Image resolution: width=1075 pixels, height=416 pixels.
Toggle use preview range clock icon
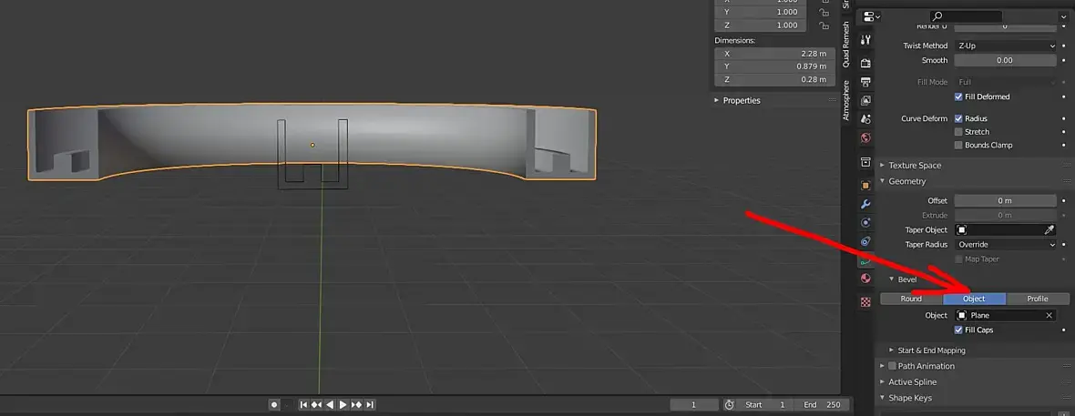click(729, 405)
